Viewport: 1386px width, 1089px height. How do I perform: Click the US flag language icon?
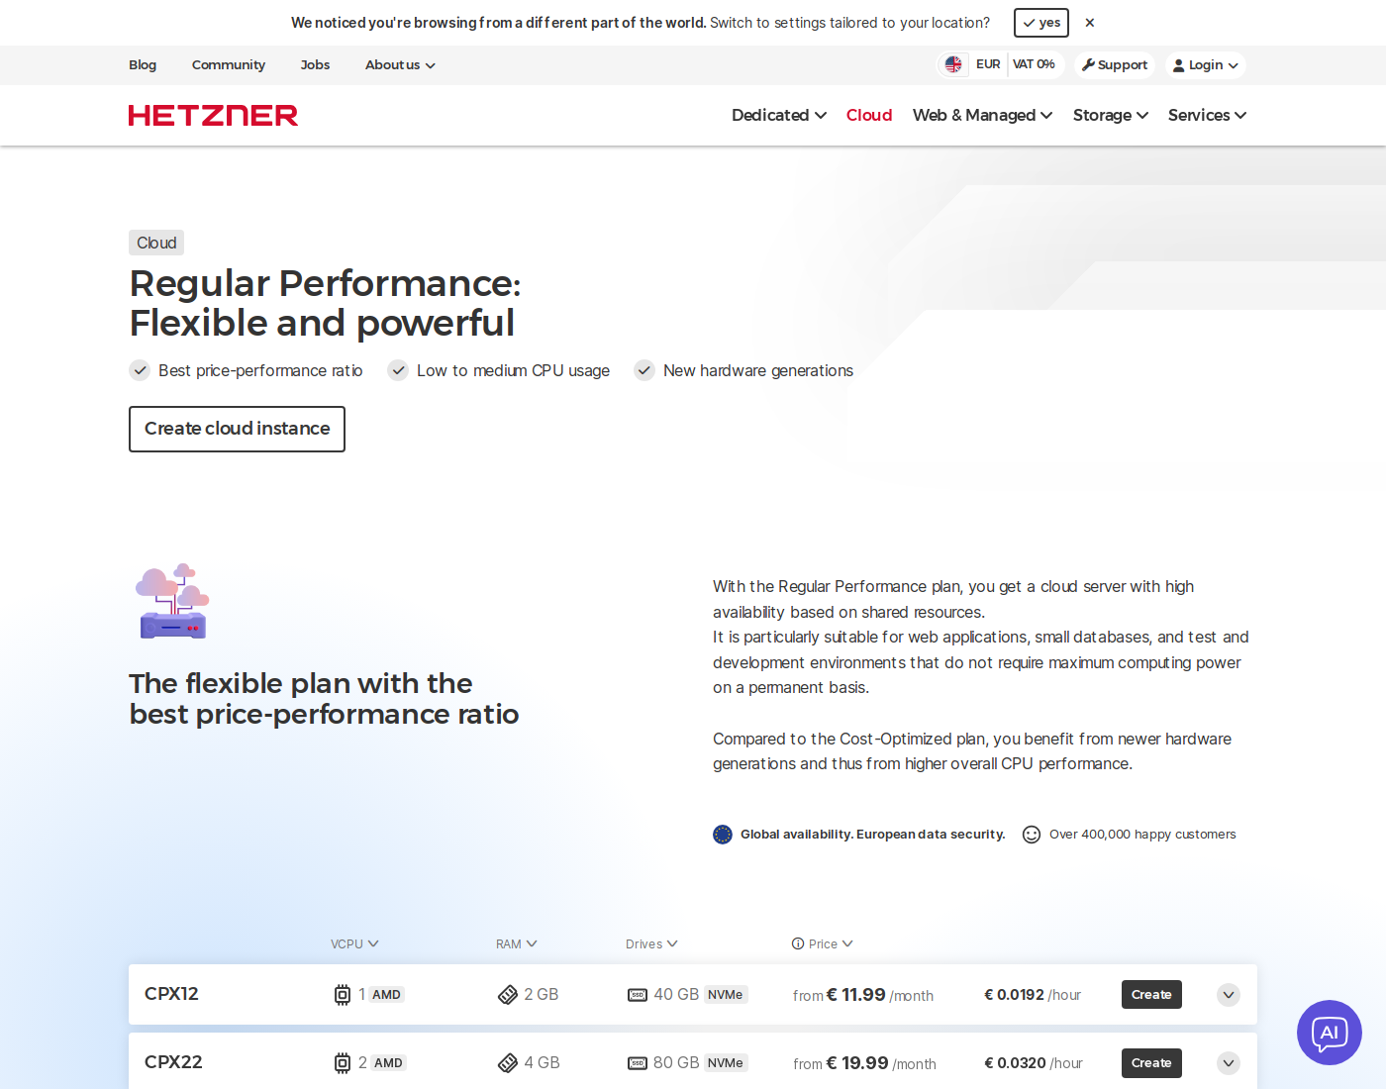tap(953, 64)
